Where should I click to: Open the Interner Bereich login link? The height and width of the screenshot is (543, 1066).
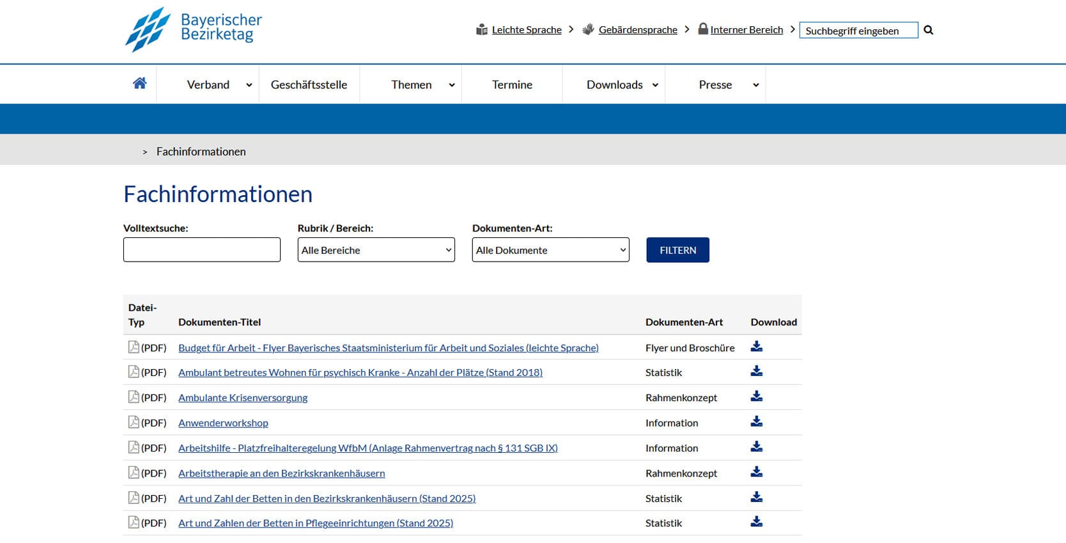pyautogui.click(x=746, y=30)
